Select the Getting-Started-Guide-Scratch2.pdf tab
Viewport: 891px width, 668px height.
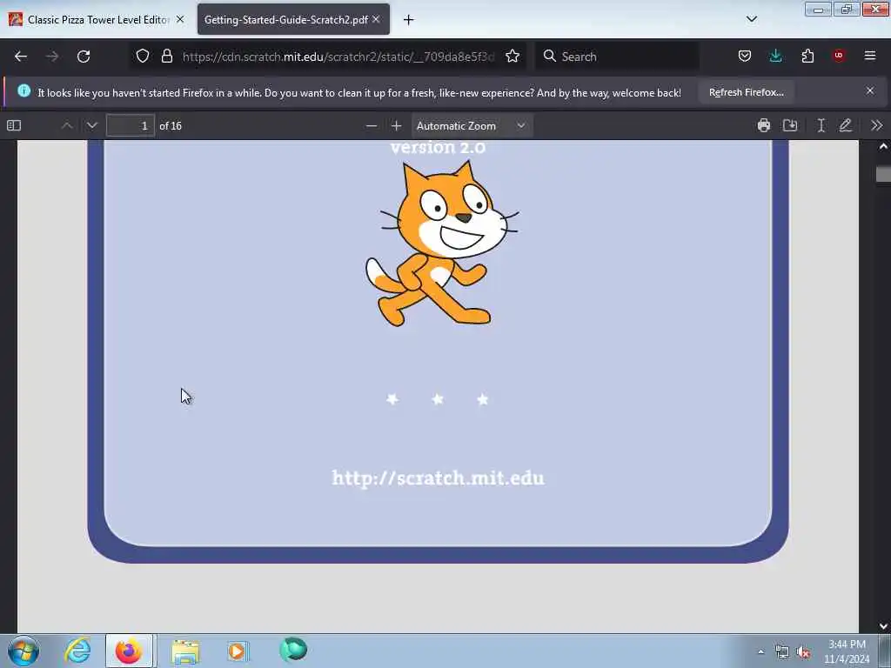(x=293, y=19)
